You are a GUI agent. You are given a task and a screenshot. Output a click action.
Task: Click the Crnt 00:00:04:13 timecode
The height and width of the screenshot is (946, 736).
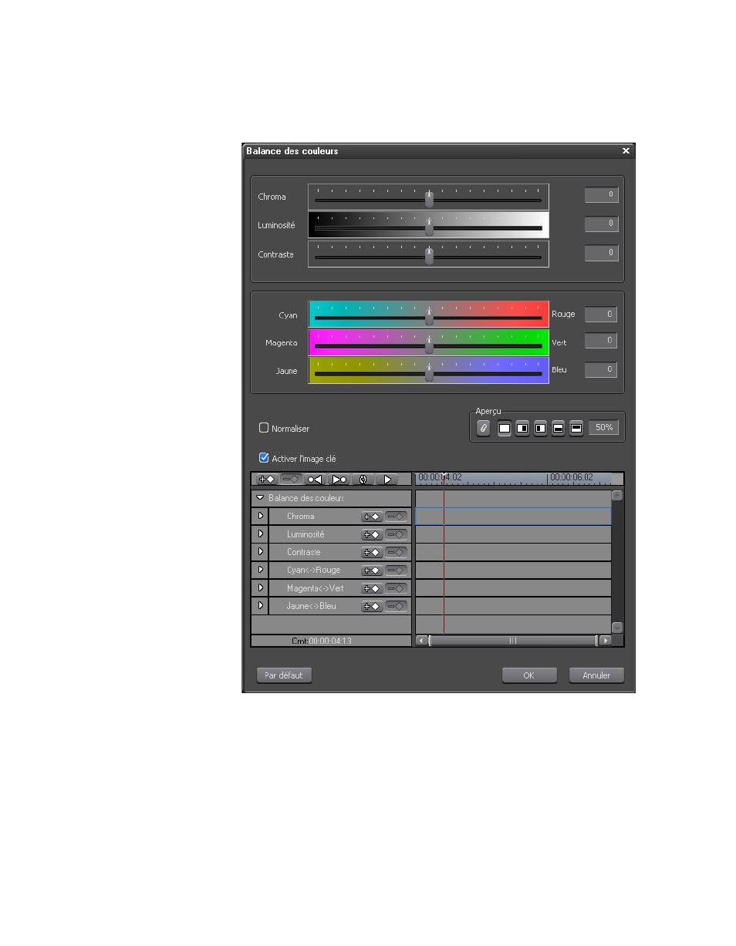tap(322, 641)
